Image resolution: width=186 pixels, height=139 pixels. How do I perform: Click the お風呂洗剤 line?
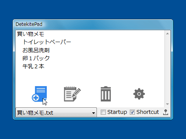36,50
